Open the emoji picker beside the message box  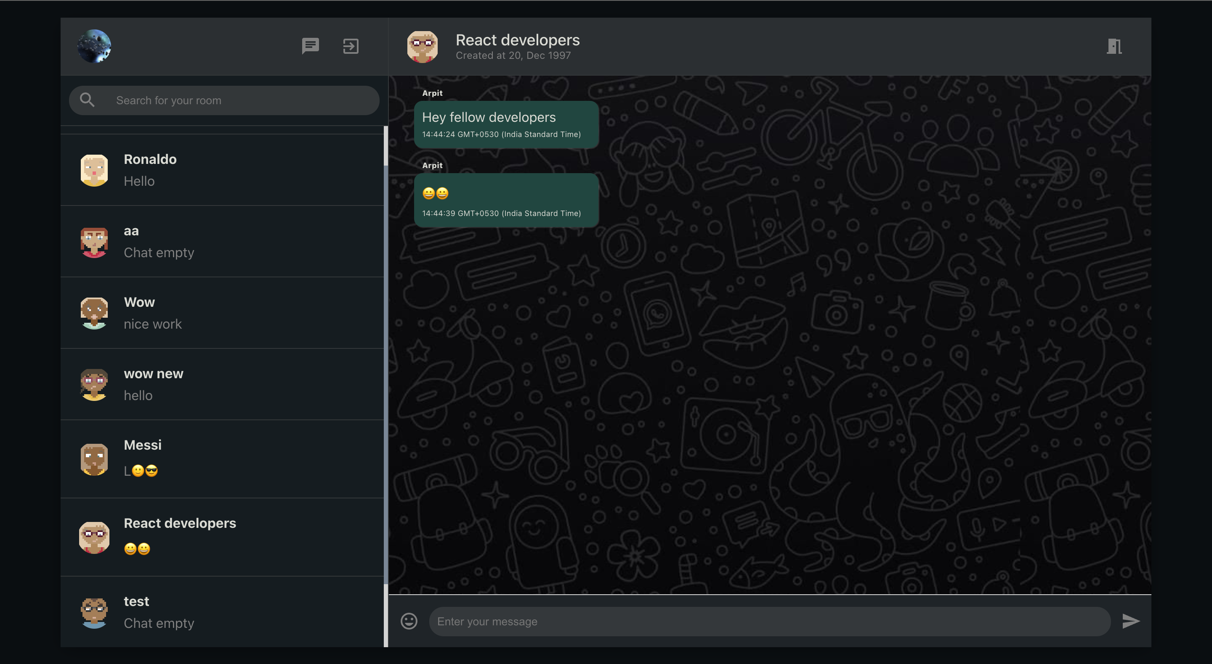click(408, 621)
